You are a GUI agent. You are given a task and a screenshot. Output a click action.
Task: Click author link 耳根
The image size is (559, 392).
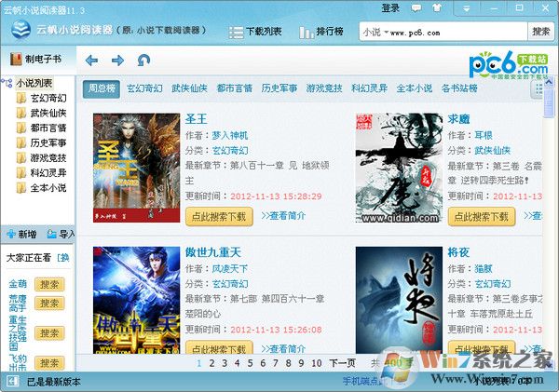pyautogui.click(x=484, y=135)
